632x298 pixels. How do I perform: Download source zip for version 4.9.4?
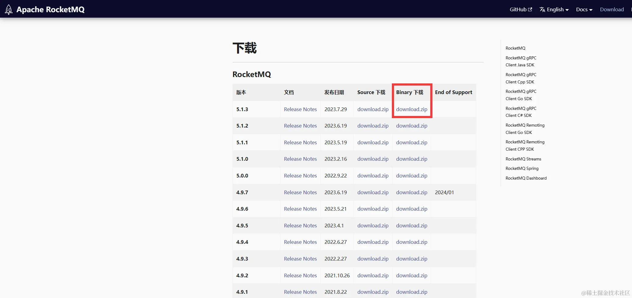click(373, 242)
